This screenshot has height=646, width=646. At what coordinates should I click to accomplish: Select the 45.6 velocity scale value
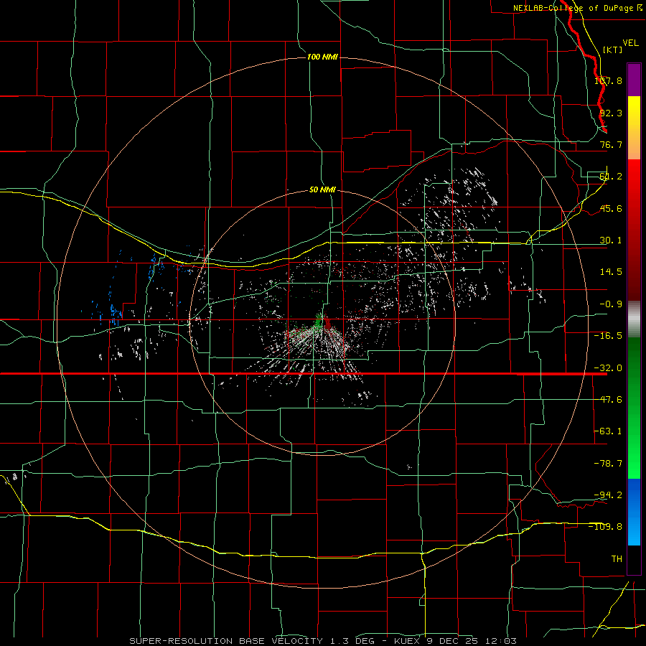pyautogui.click(x=611, y=208)
